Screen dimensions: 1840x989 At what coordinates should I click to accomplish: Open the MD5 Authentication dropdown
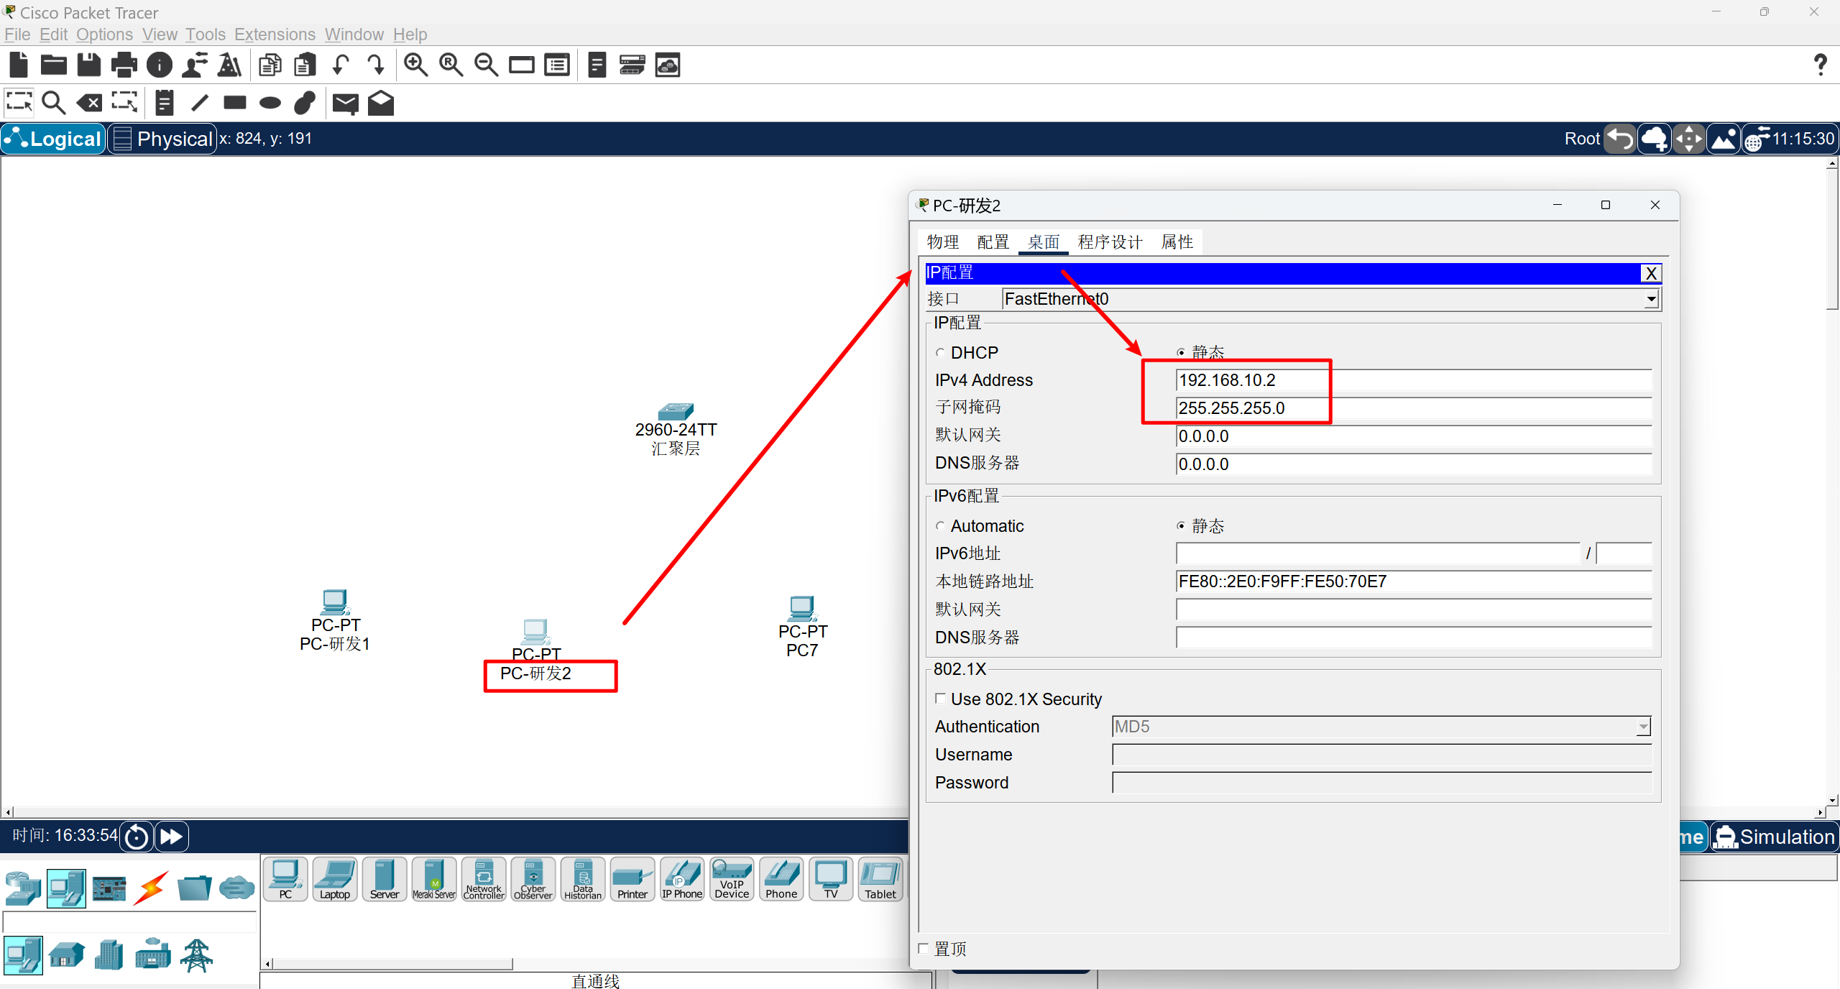1643,727
